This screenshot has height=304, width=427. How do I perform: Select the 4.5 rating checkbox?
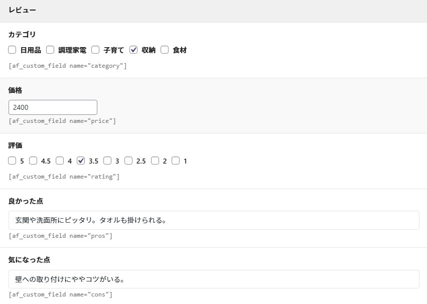[33, 161]
